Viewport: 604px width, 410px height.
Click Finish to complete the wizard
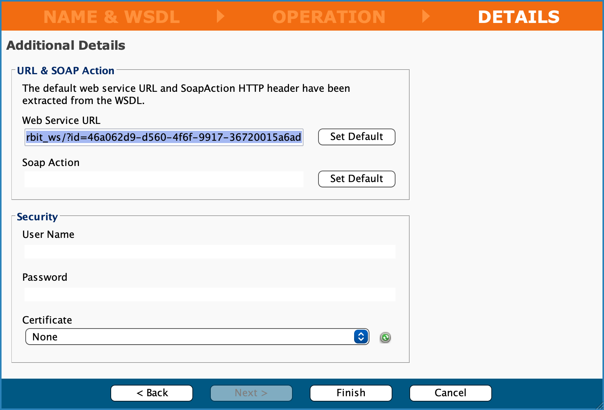(351, 393)
